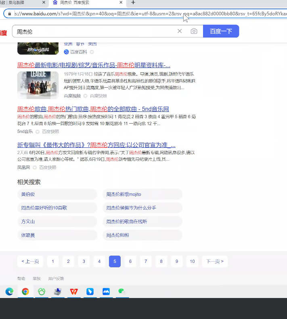
Task: Open the blue bird app taskbar icon
Action: click(x=90, y=292)
